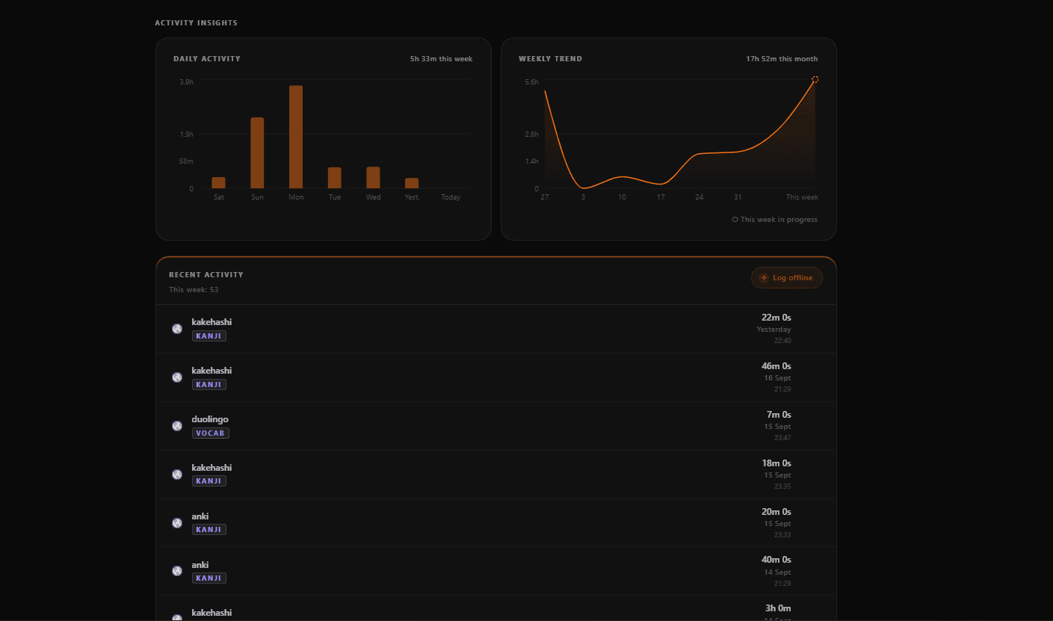Select the Saturday bar in Daily Activity
This screenshot has height=621, width=1053.
click(x=218, y=182)
